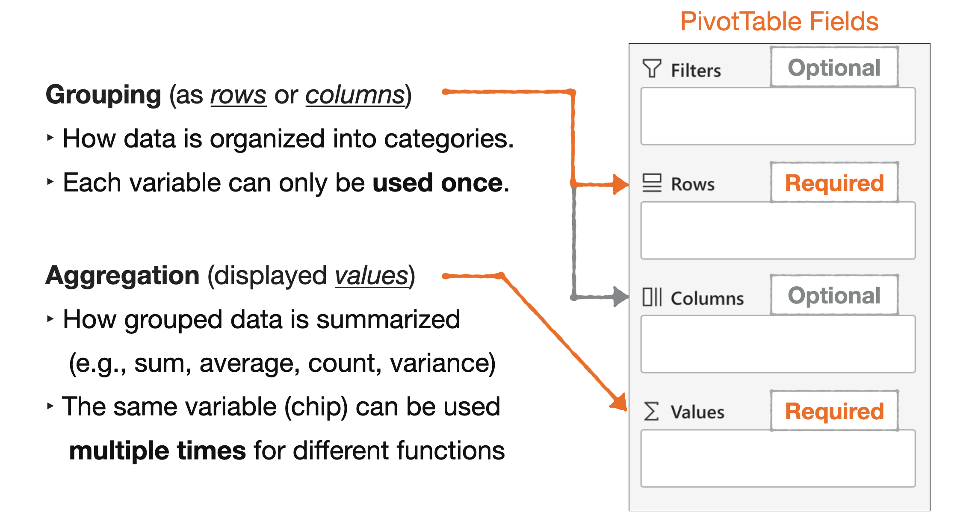
Task: Click the Filters funnel icon
Action: click(652, 68)
